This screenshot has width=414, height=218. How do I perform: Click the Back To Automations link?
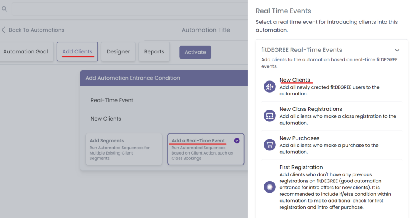point(36,30)
